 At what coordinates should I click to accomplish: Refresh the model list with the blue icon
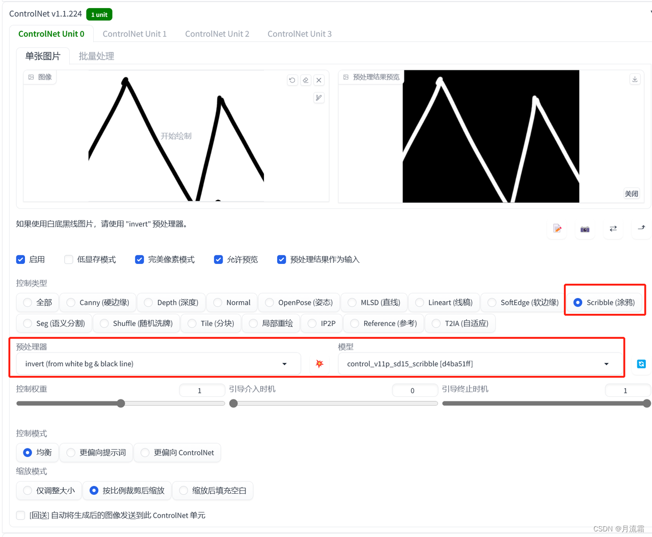[641, 364]
